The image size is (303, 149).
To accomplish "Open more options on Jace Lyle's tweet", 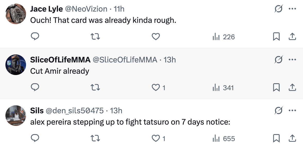I will coord(292,9).
